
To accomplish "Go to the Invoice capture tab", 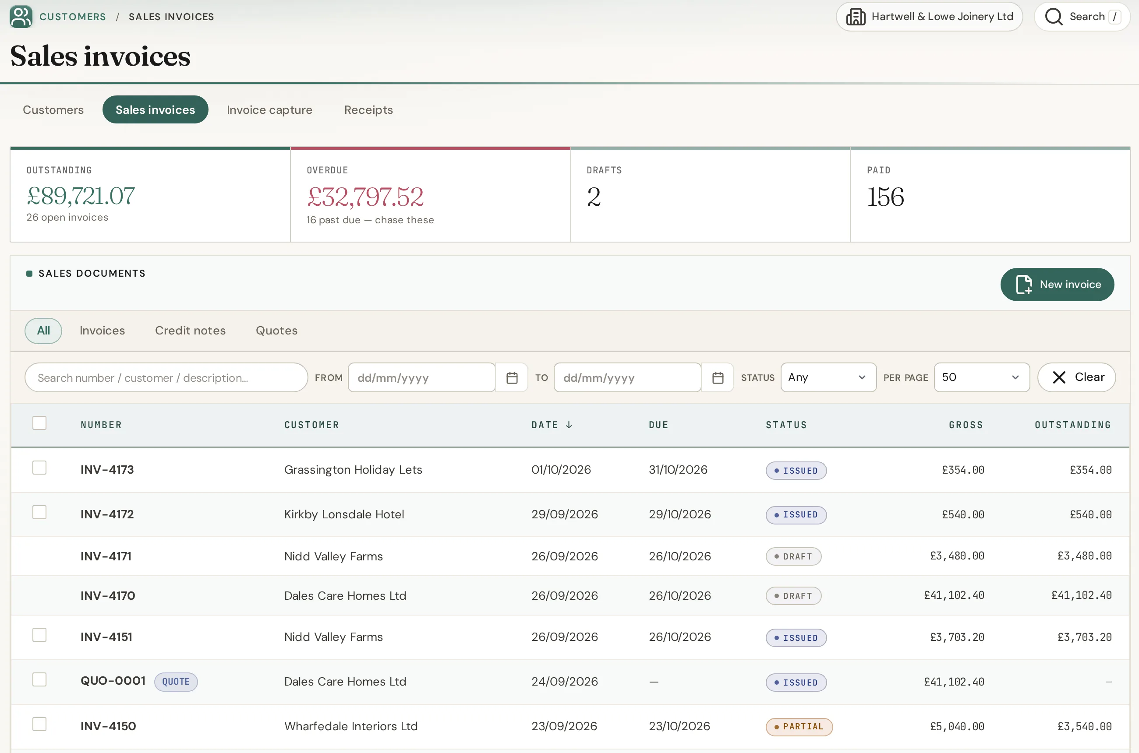I will pos(269,110).
